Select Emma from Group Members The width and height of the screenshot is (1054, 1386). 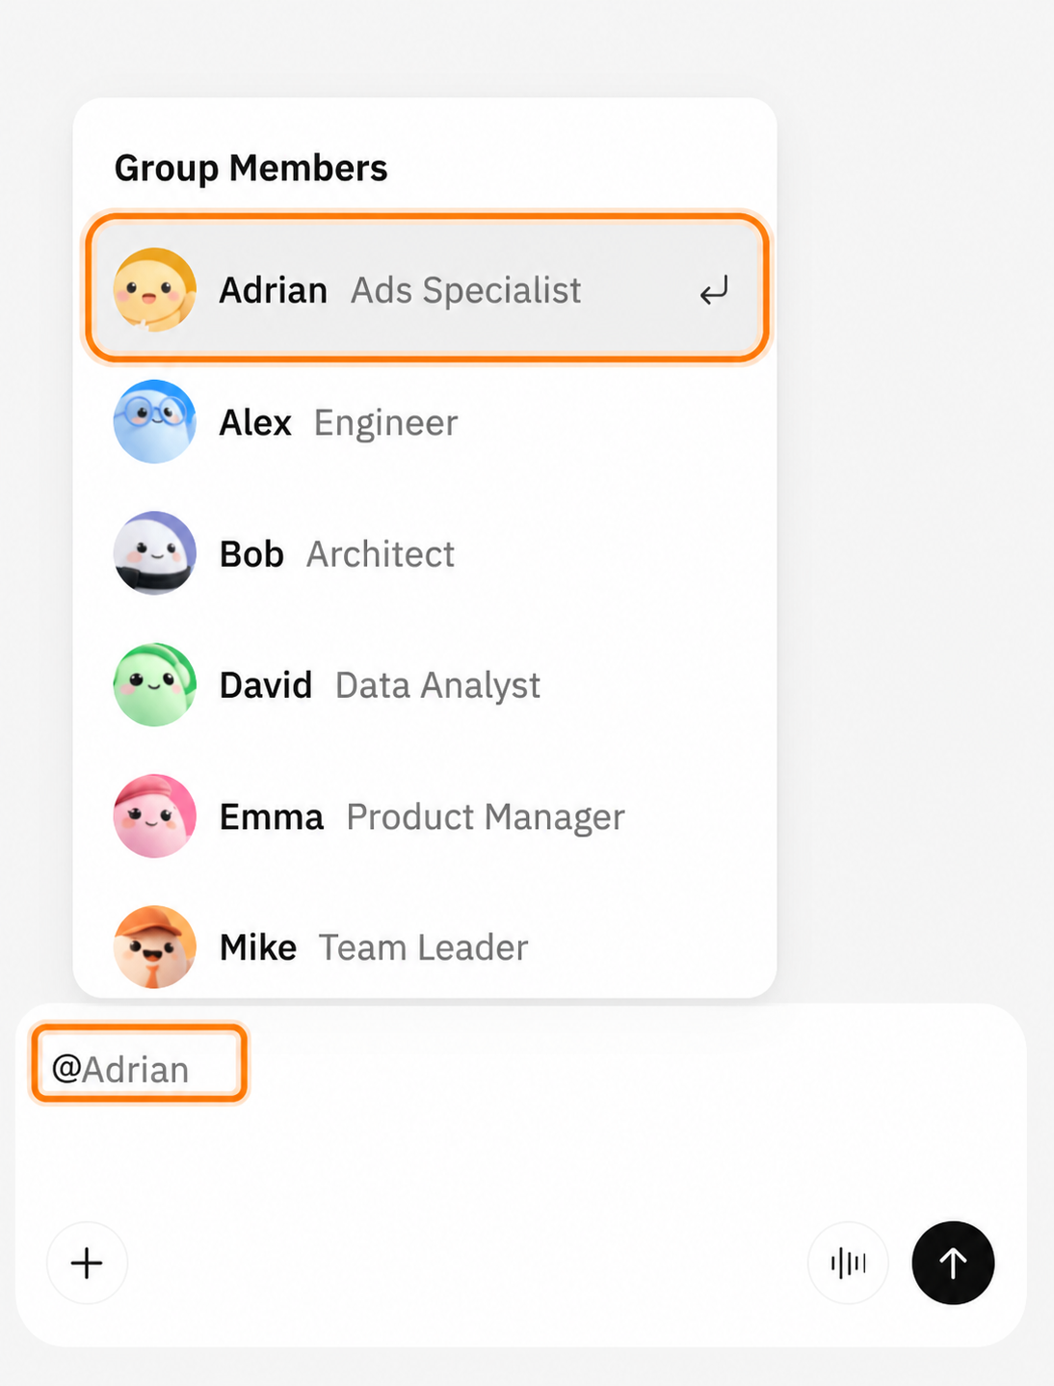(426, 816)
